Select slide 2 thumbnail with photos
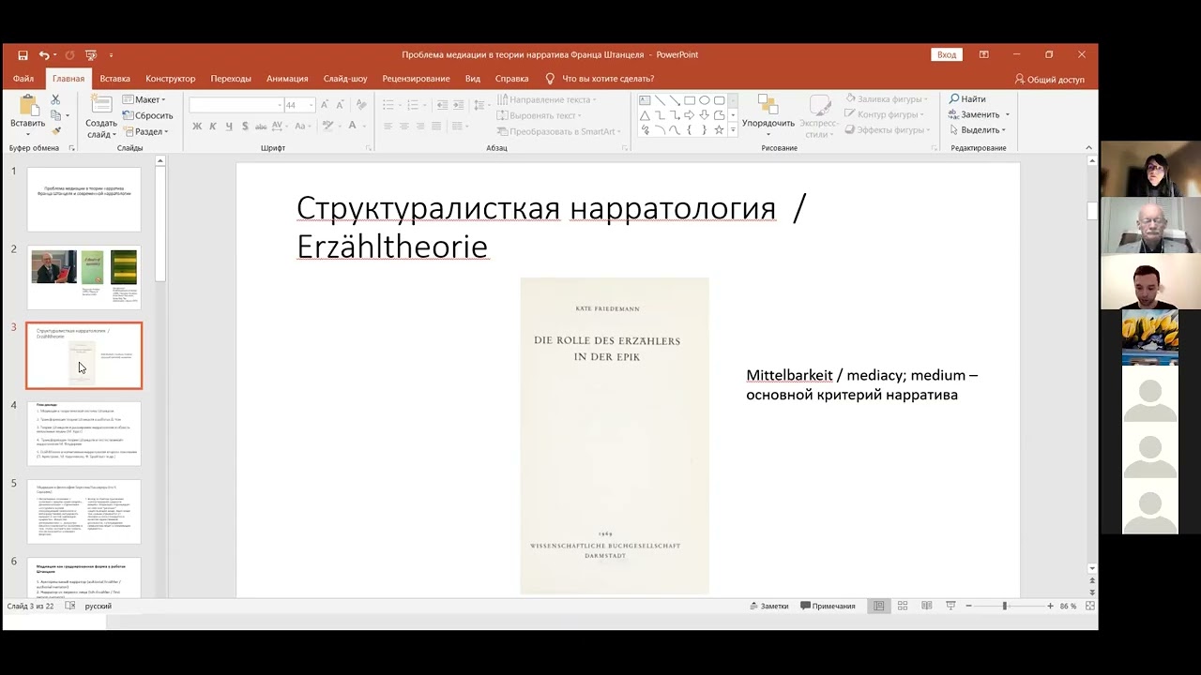The width and height of the screenshot is (1201, 675). coord(84,277)
